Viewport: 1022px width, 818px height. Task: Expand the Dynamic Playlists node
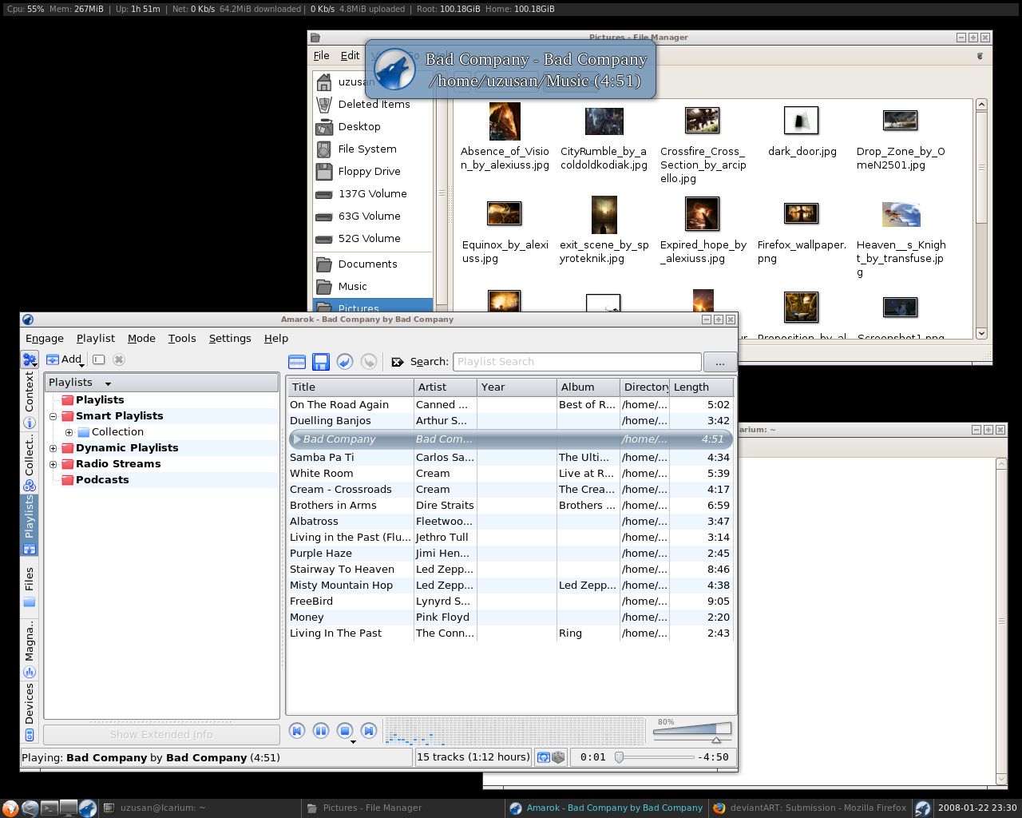53,448
